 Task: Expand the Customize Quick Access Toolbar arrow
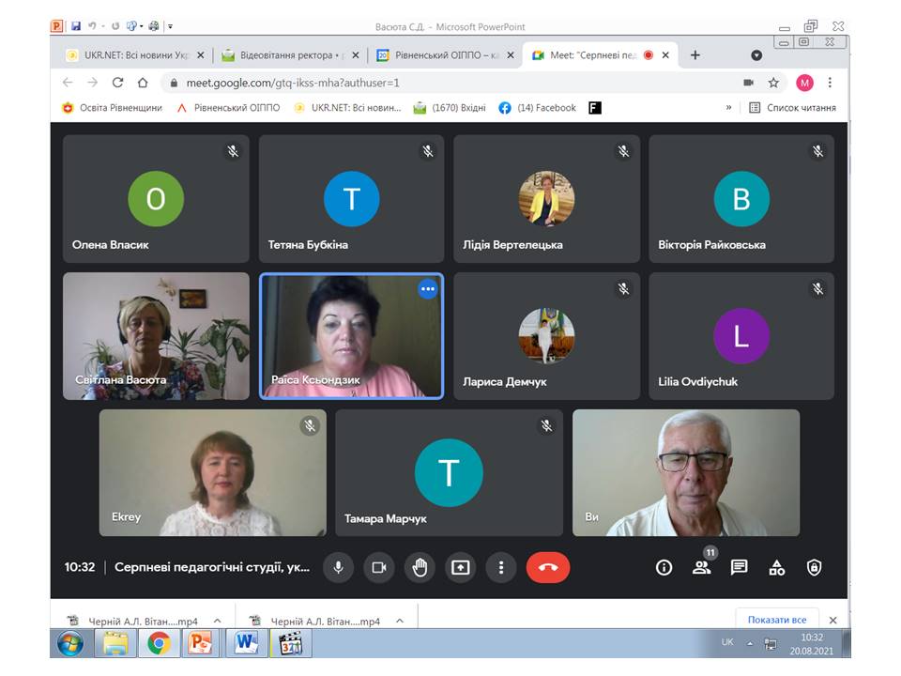pyautogui.click(x=170, y=26)
